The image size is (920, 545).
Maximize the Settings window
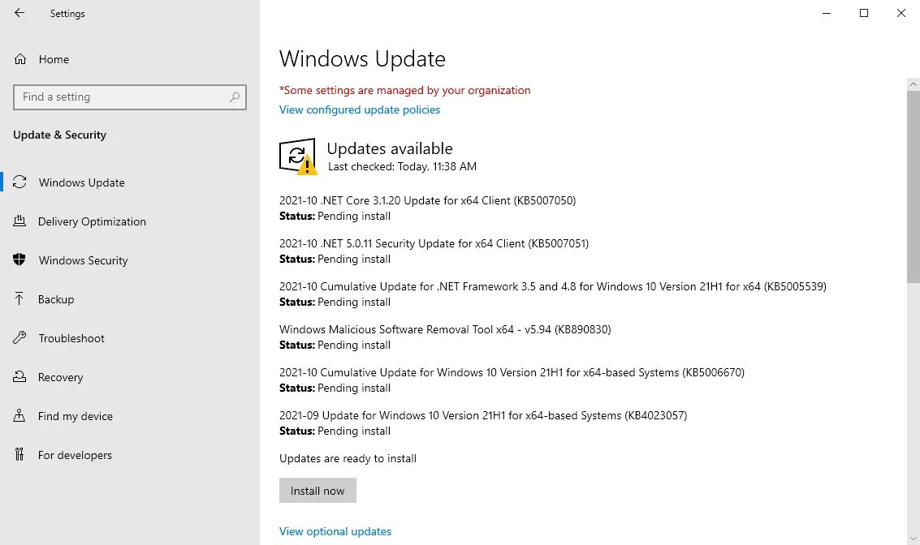pyautogui.click(x=864, y=13)
